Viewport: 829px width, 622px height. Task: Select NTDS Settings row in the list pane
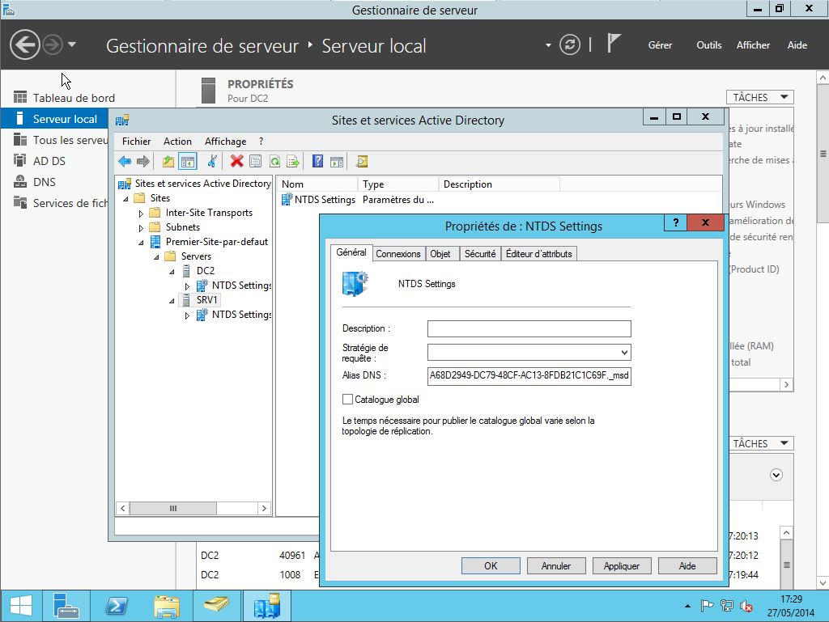tap(357, 200)
